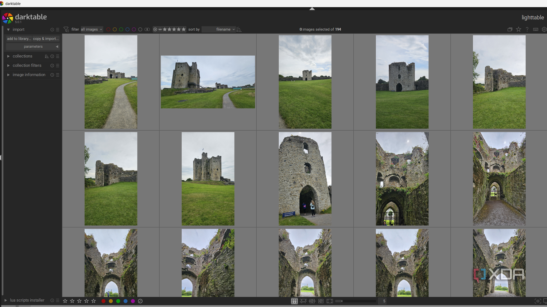Screen dimensions: 547x307
Task: Open global preferences gear icon
Action: pos(544,29)
